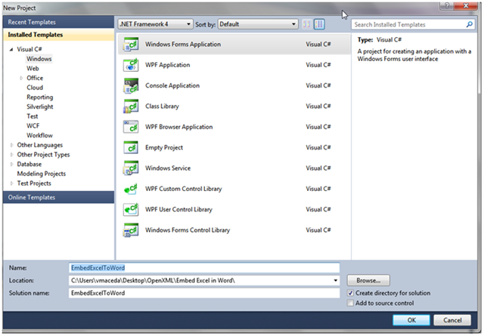Close the New Project dialog
This screenshot has width=484, height=336.
(x=466, y=6)
